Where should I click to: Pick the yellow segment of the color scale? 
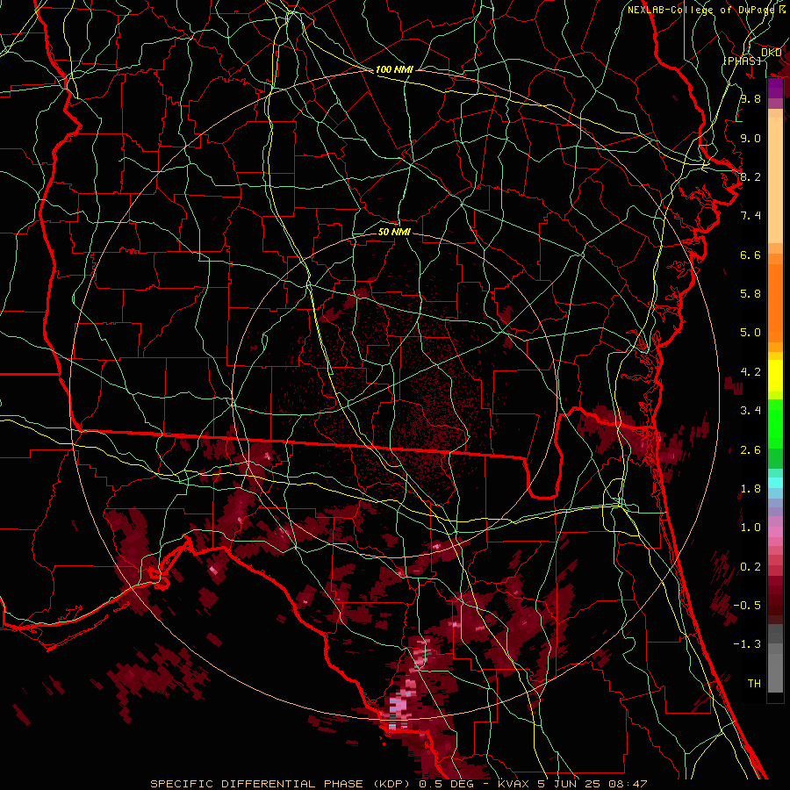[775, 376]
